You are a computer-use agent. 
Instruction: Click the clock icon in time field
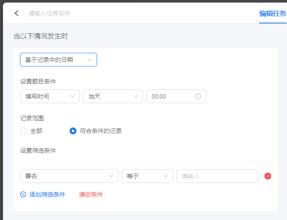[x=198, y=96]
